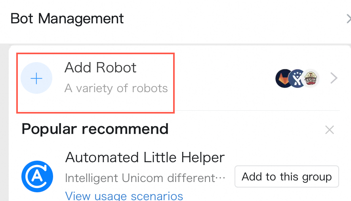Image resolution: width=351 pixels, height=201 pixels.
Task: Click the Bot Management panel title
Action: click(x=67, y=19)
